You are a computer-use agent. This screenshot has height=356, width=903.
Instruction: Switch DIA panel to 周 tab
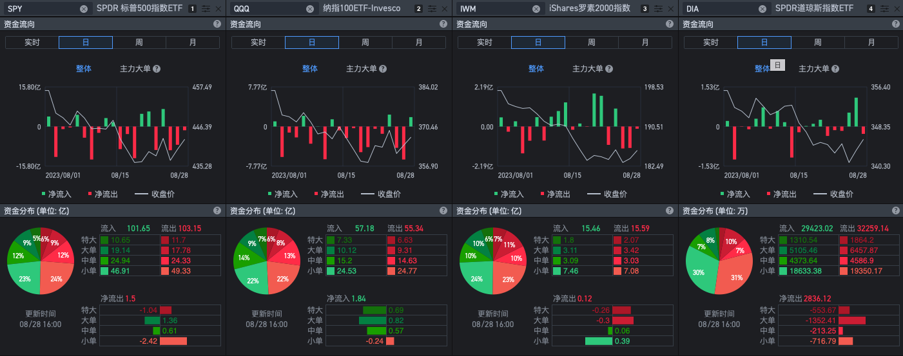tap(818, 42)
